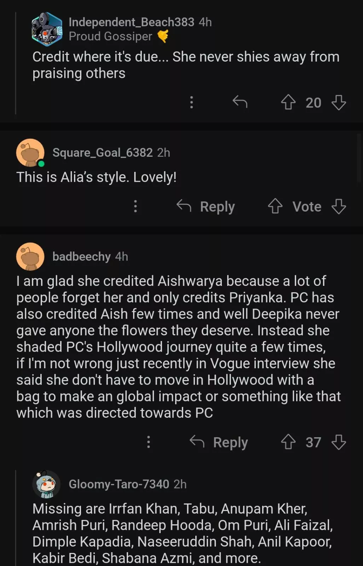Open Gloomy-Taro-7340 username link
This screenshot has width=363, height=566.
pyautogui.click(x=119, y=484)
